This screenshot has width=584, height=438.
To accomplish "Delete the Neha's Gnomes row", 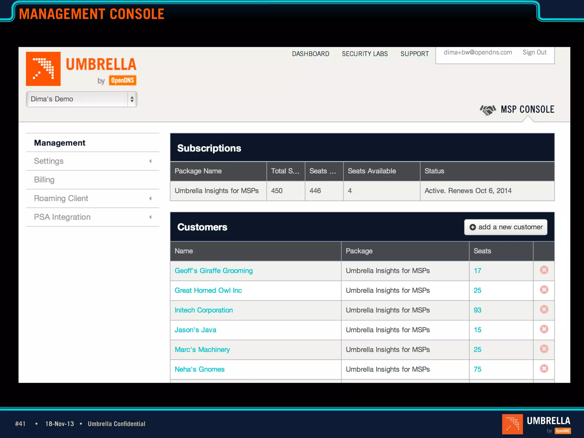I will tap(544, 368).
